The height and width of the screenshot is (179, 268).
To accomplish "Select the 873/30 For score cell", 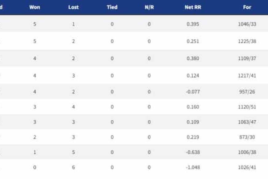I will (247, 137).
